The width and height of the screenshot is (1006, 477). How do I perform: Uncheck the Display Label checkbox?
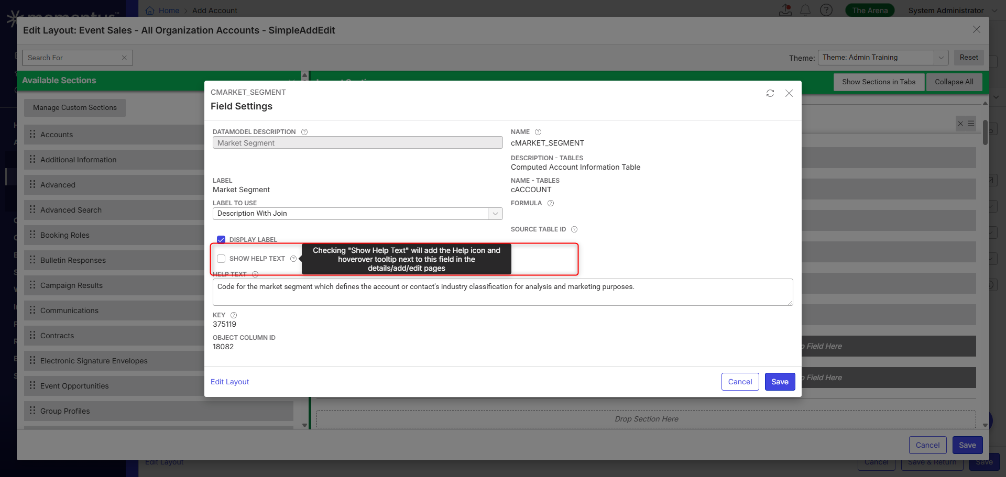(x=221, y=240)
